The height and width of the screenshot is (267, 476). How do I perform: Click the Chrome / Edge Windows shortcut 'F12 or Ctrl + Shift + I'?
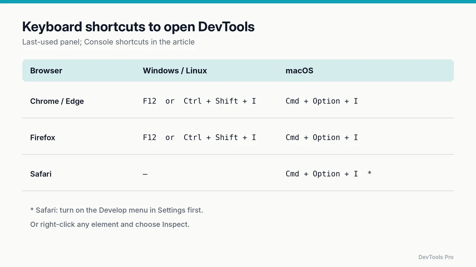click(200, 101)
